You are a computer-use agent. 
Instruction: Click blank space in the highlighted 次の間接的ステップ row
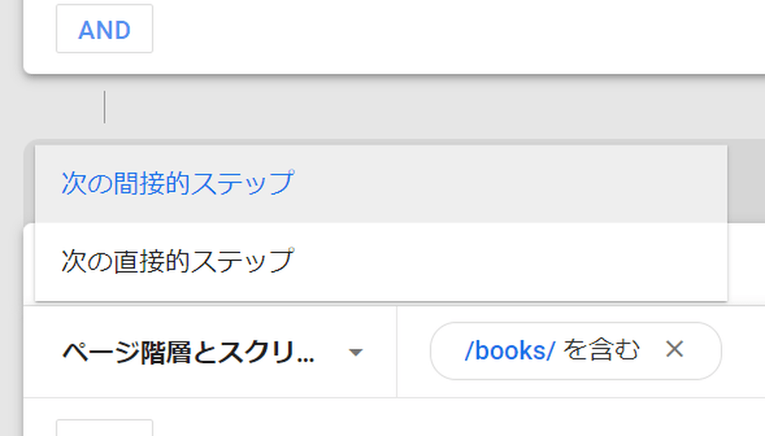(510, 184)
